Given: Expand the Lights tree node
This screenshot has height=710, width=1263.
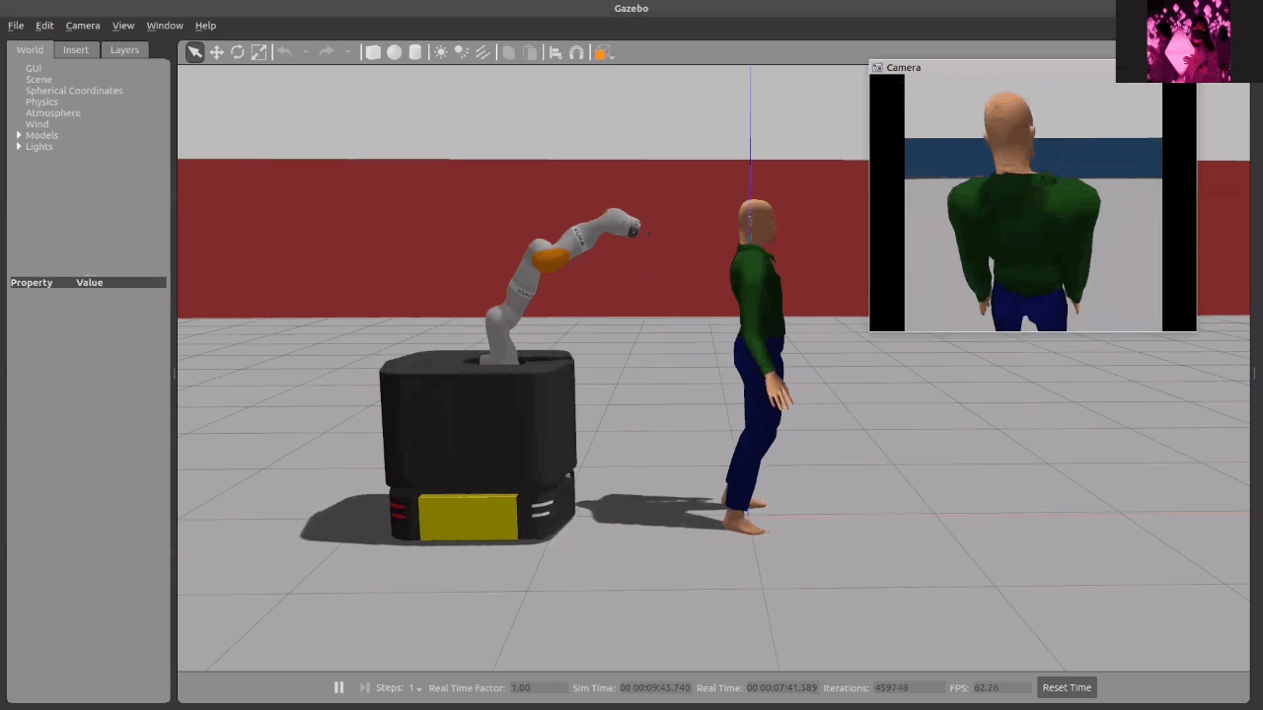Looking at the screenshot, I should 18,146.
